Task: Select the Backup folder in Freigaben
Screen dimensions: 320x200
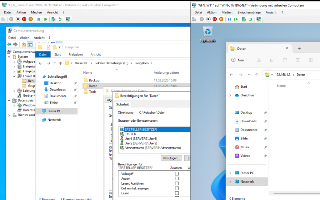Action: [94, 80]
